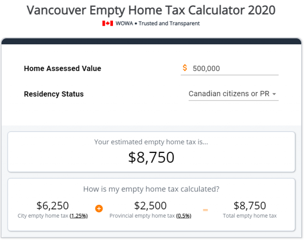Image resolution: width=305 pixels, height=242 pixels.
Task: Click the How is my empty home tax calculated heading
Action: click(151, 189)
